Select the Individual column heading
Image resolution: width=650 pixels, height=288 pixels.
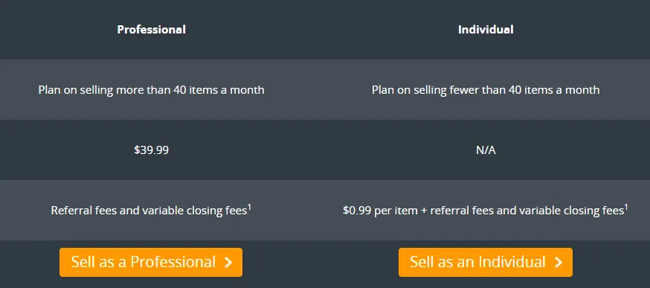click(x=486, y=30)
